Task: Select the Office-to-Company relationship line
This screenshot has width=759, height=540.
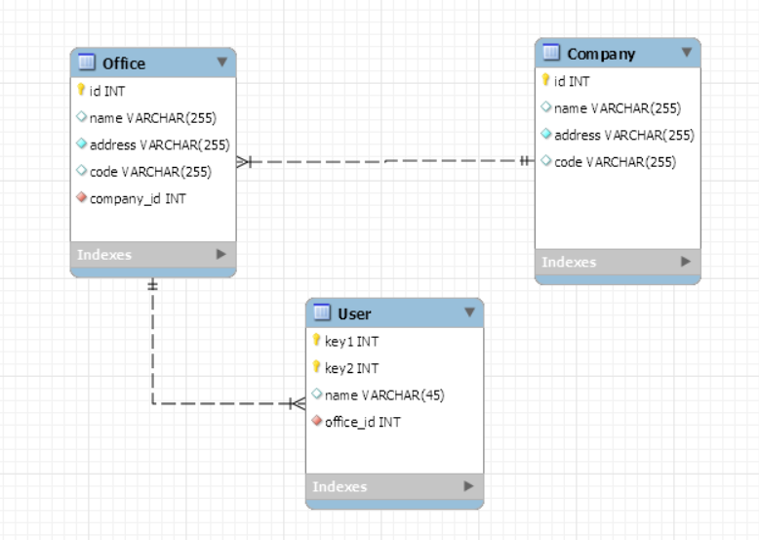Action: click(385, 161)
